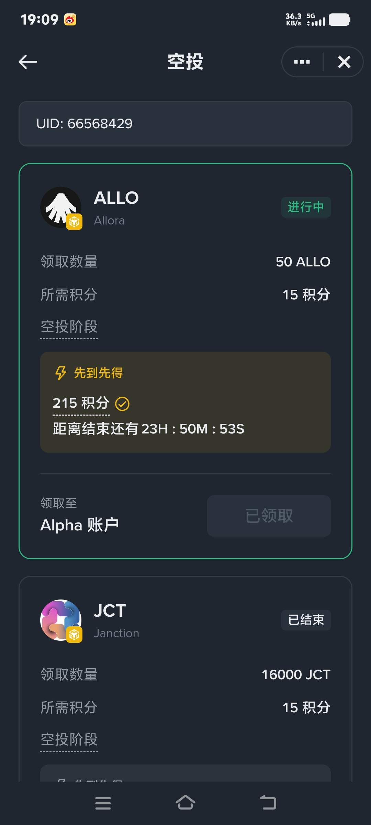Tap the JCT Janction token logo
The image size is (371, 825).
click(61, 620)
